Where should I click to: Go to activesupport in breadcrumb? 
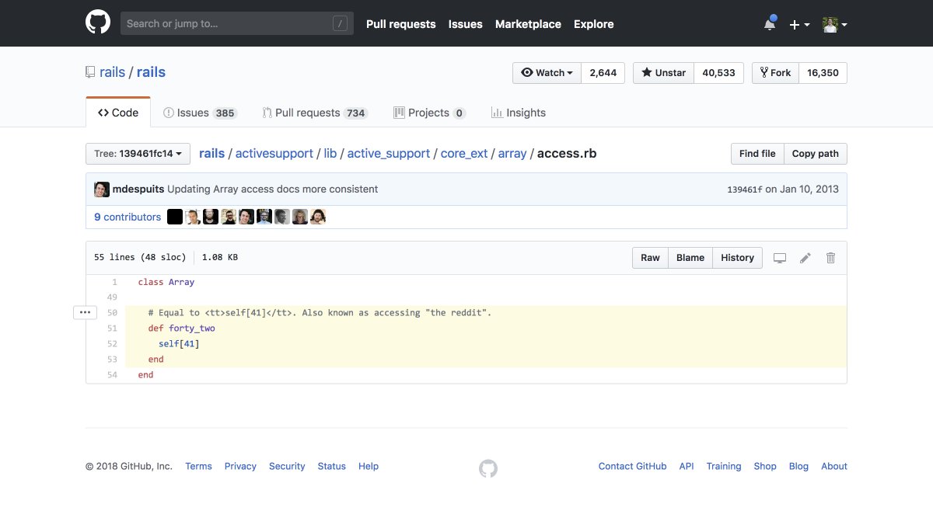pyautogui.click(x=274, y=154)
